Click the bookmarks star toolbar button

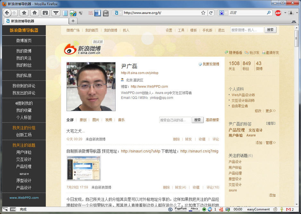[24, 13]
